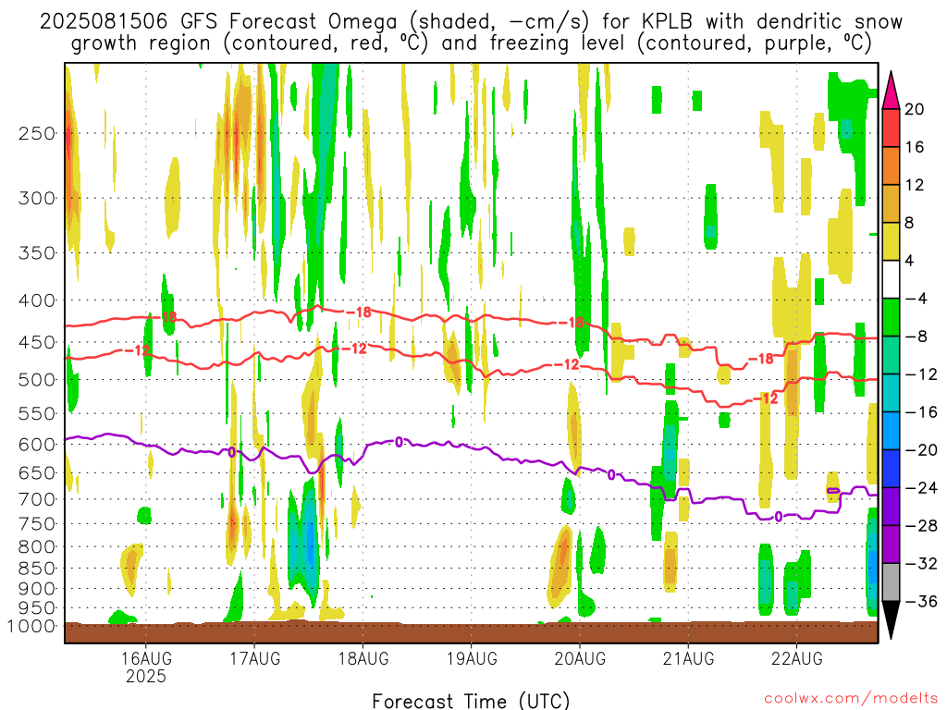Click the red -18 contour label near 22AUG
This screenshot has height=710, width=947.
[x=761, y=360]
